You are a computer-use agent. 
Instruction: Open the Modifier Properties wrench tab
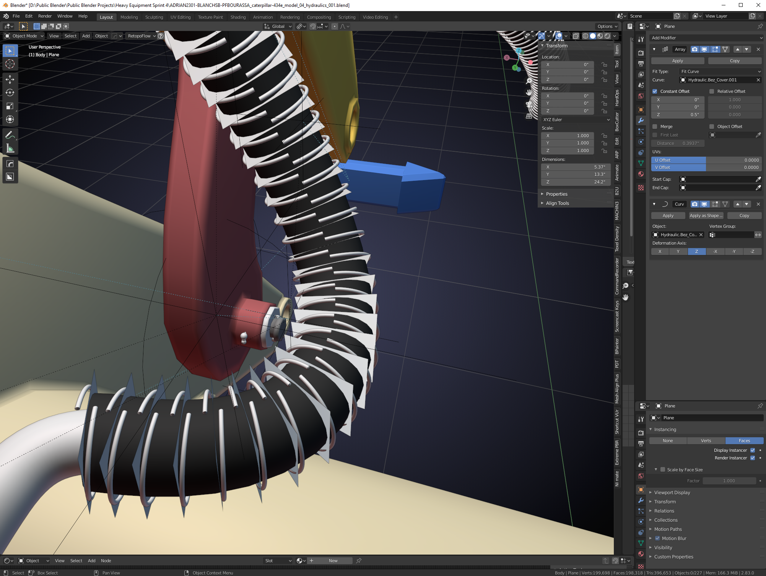pos(641,121)
